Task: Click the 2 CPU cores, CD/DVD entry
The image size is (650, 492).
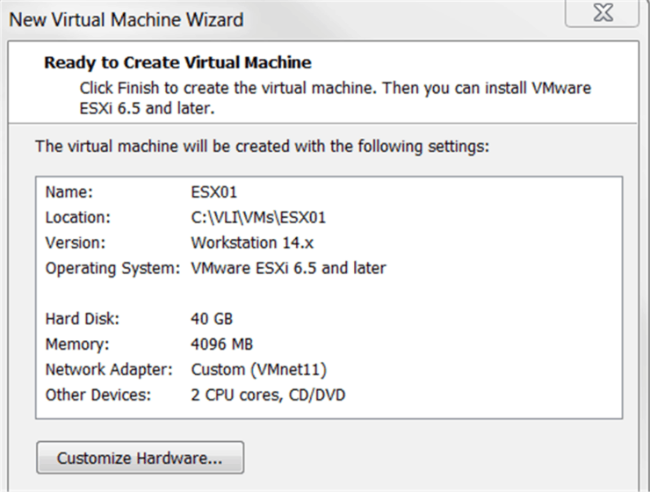Action: (x=268, y=395)
